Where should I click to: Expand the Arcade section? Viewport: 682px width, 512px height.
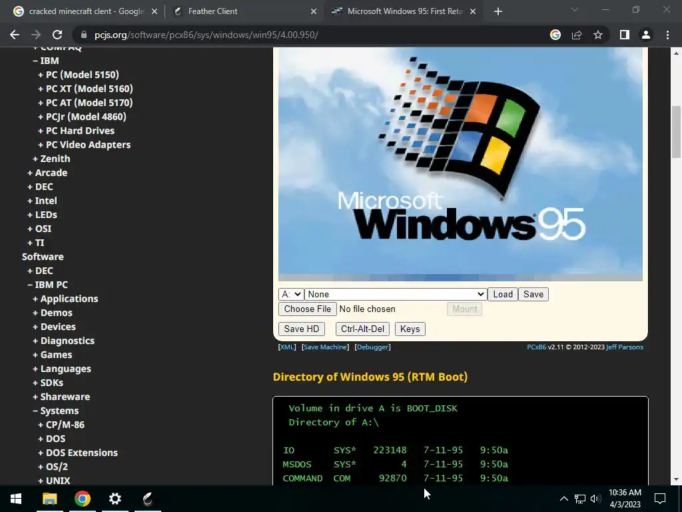(47, 173)
